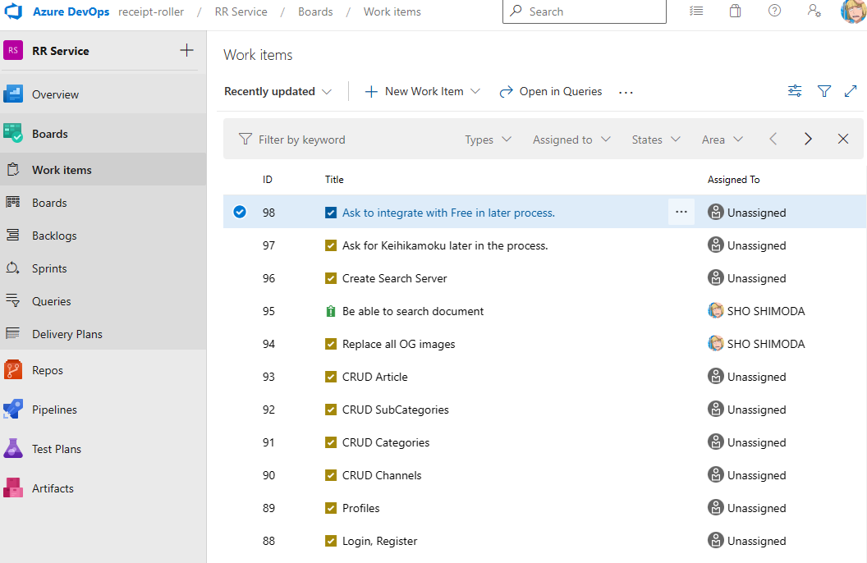Click the Artifacts sidebar icon
Image resolution: width=867 pixels, height=563 pixels.
14,487
